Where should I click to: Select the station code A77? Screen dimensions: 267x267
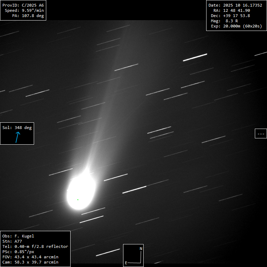[18, 241]
